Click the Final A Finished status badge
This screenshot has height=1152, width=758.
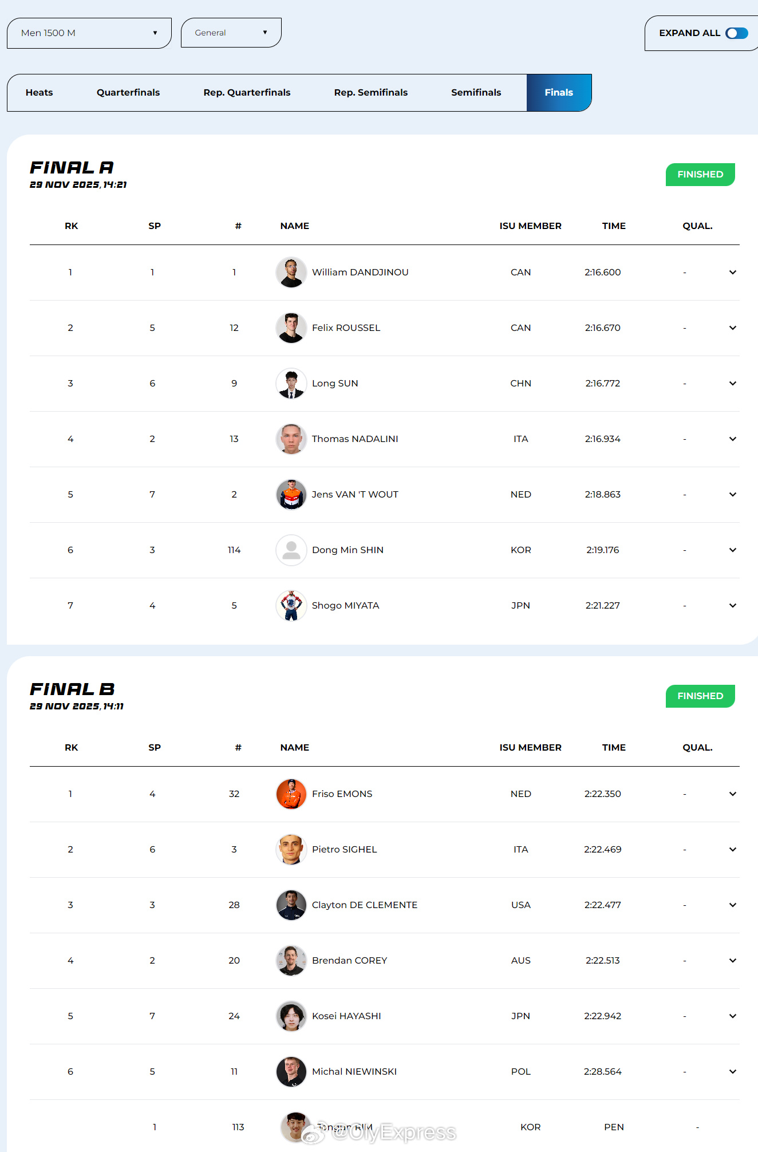pyautogui.click(x=700, y=175)
